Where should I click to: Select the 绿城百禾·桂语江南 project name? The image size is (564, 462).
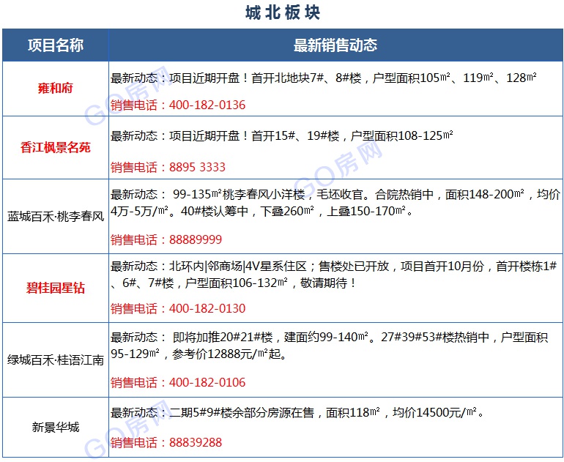tap(56, 360)
